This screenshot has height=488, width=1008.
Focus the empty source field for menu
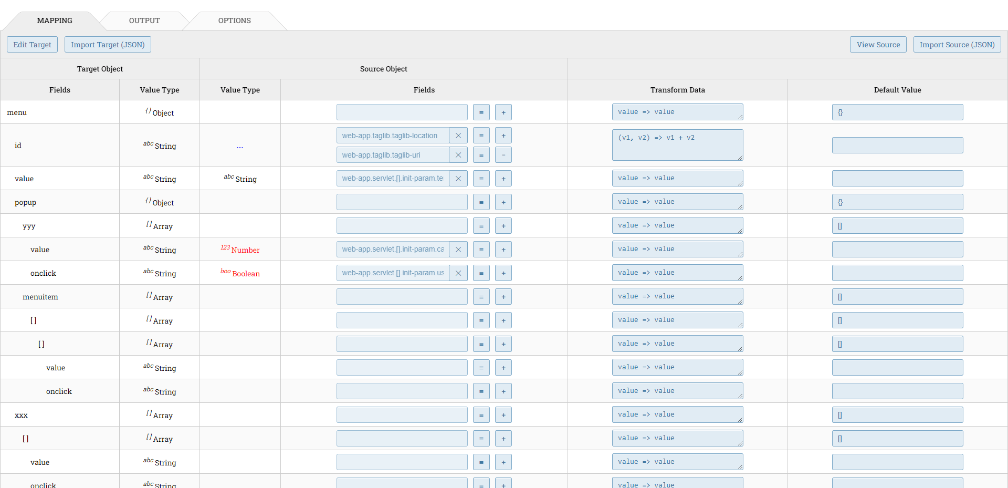[x=402, y=112]
